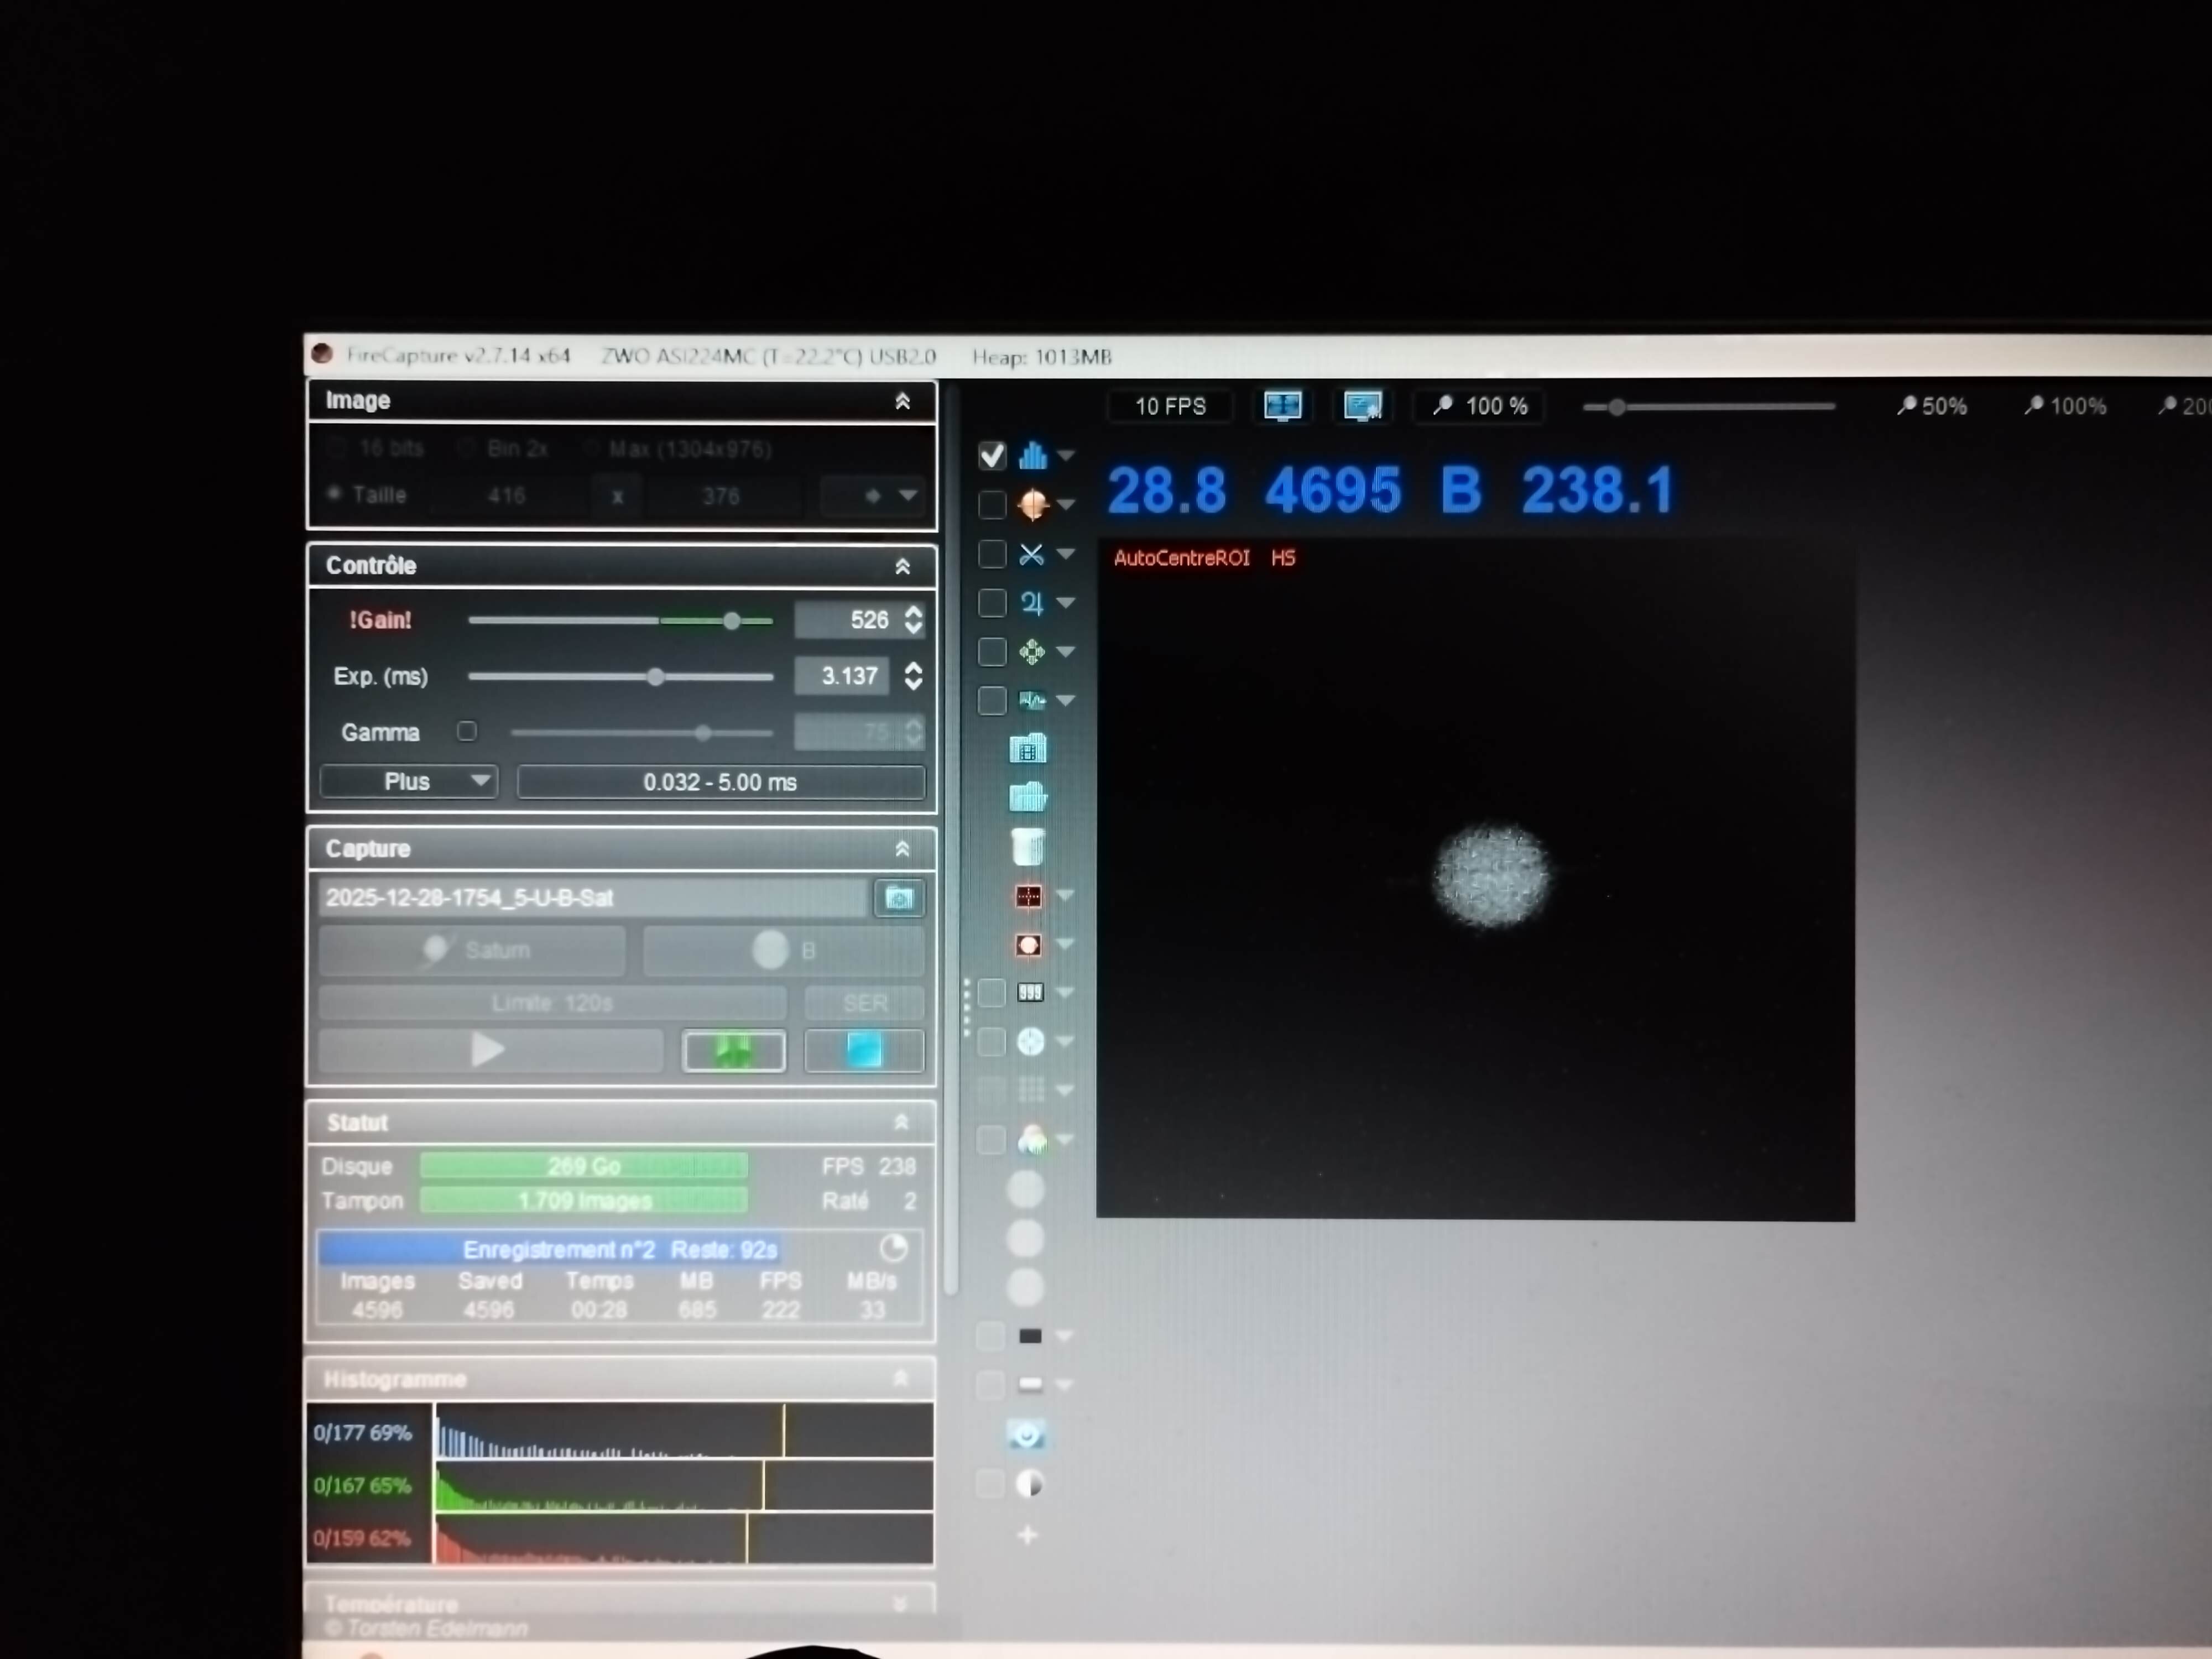The image size is (2212, 1659).
Task: Click the trash bin icon
Action: (1027, 846)
